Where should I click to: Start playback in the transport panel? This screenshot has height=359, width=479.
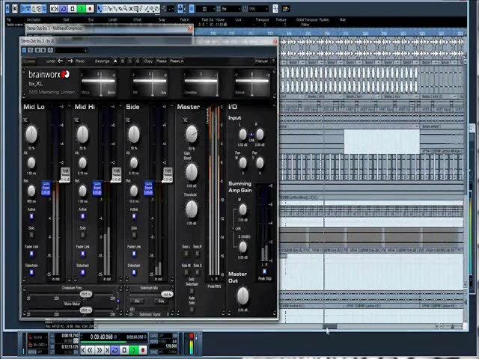[134, 350]
